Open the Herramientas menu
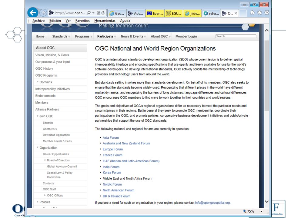This screenshot has height=218, width=291. 105,21
